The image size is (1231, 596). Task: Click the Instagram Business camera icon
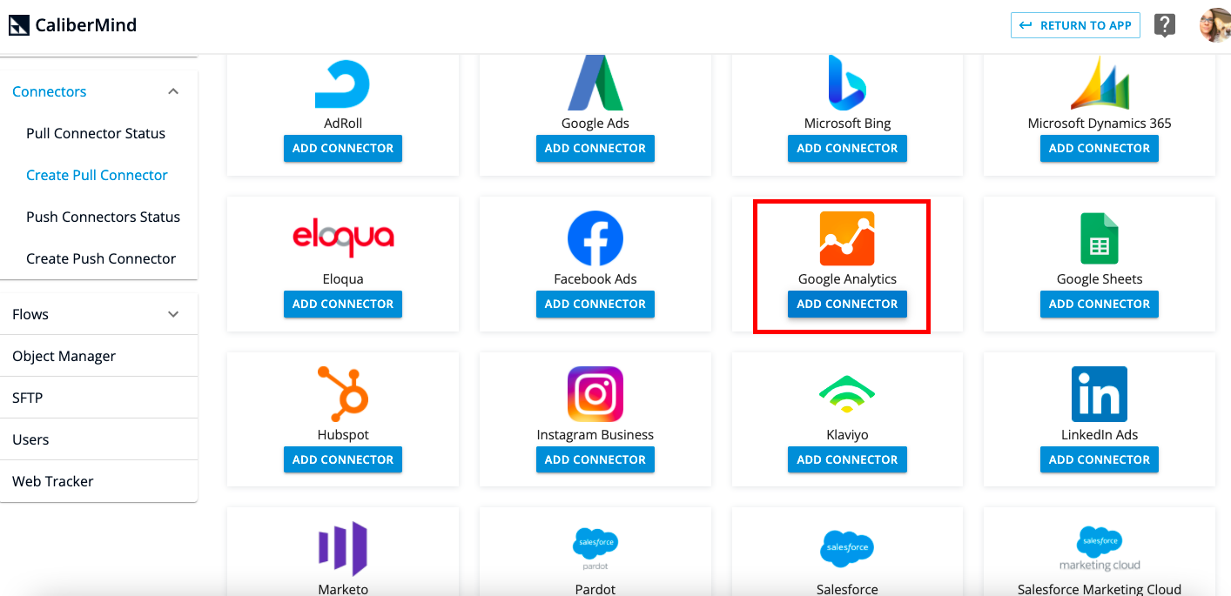click(595, 394)
